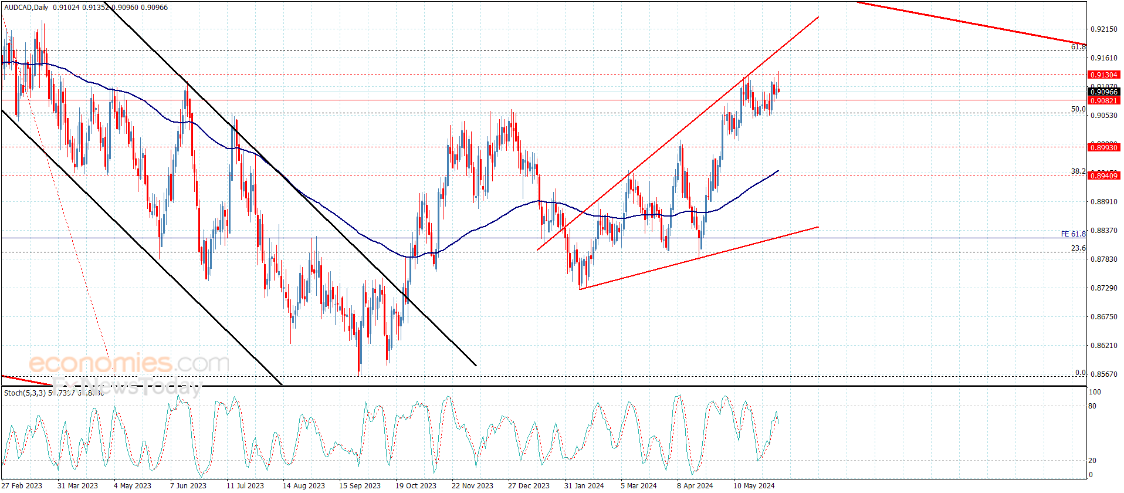
Task: Click the 23.6 Fibonacci level label
Action: point(1078,248)
